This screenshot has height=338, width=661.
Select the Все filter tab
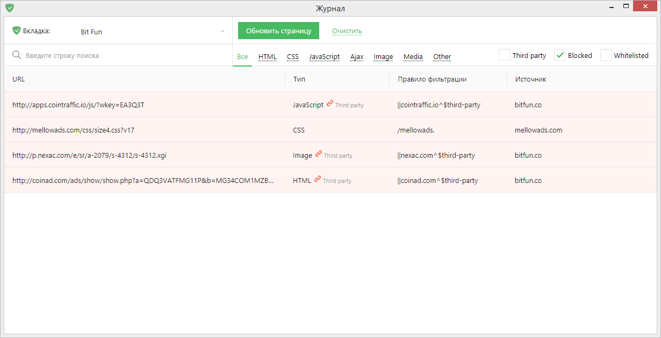click(x=242, y=56)
